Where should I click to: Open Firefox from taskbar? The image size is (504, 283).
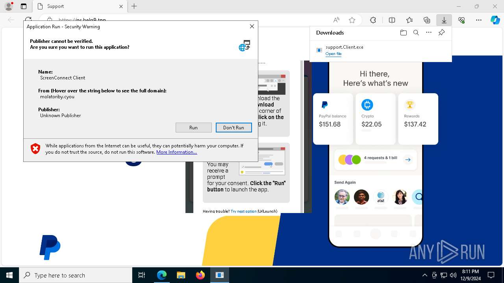200,275
